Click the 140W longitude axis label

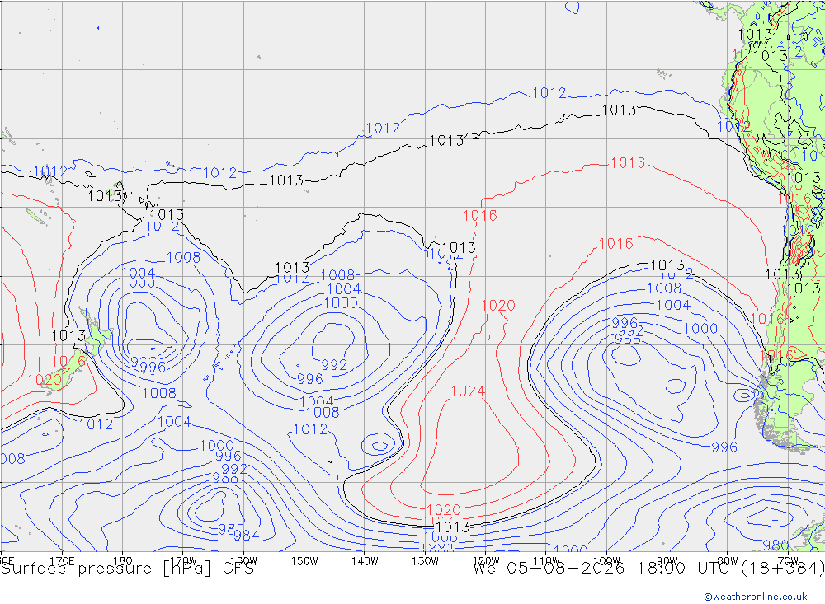[365, 561]
